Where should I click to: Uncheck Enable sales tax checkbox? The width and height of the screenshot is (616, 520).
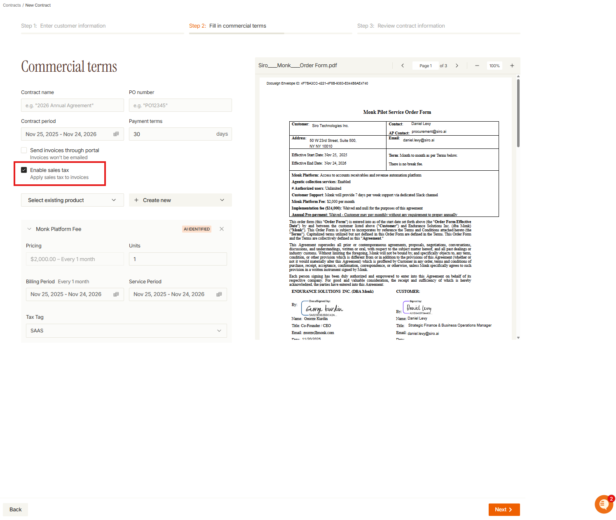point(24,170)
